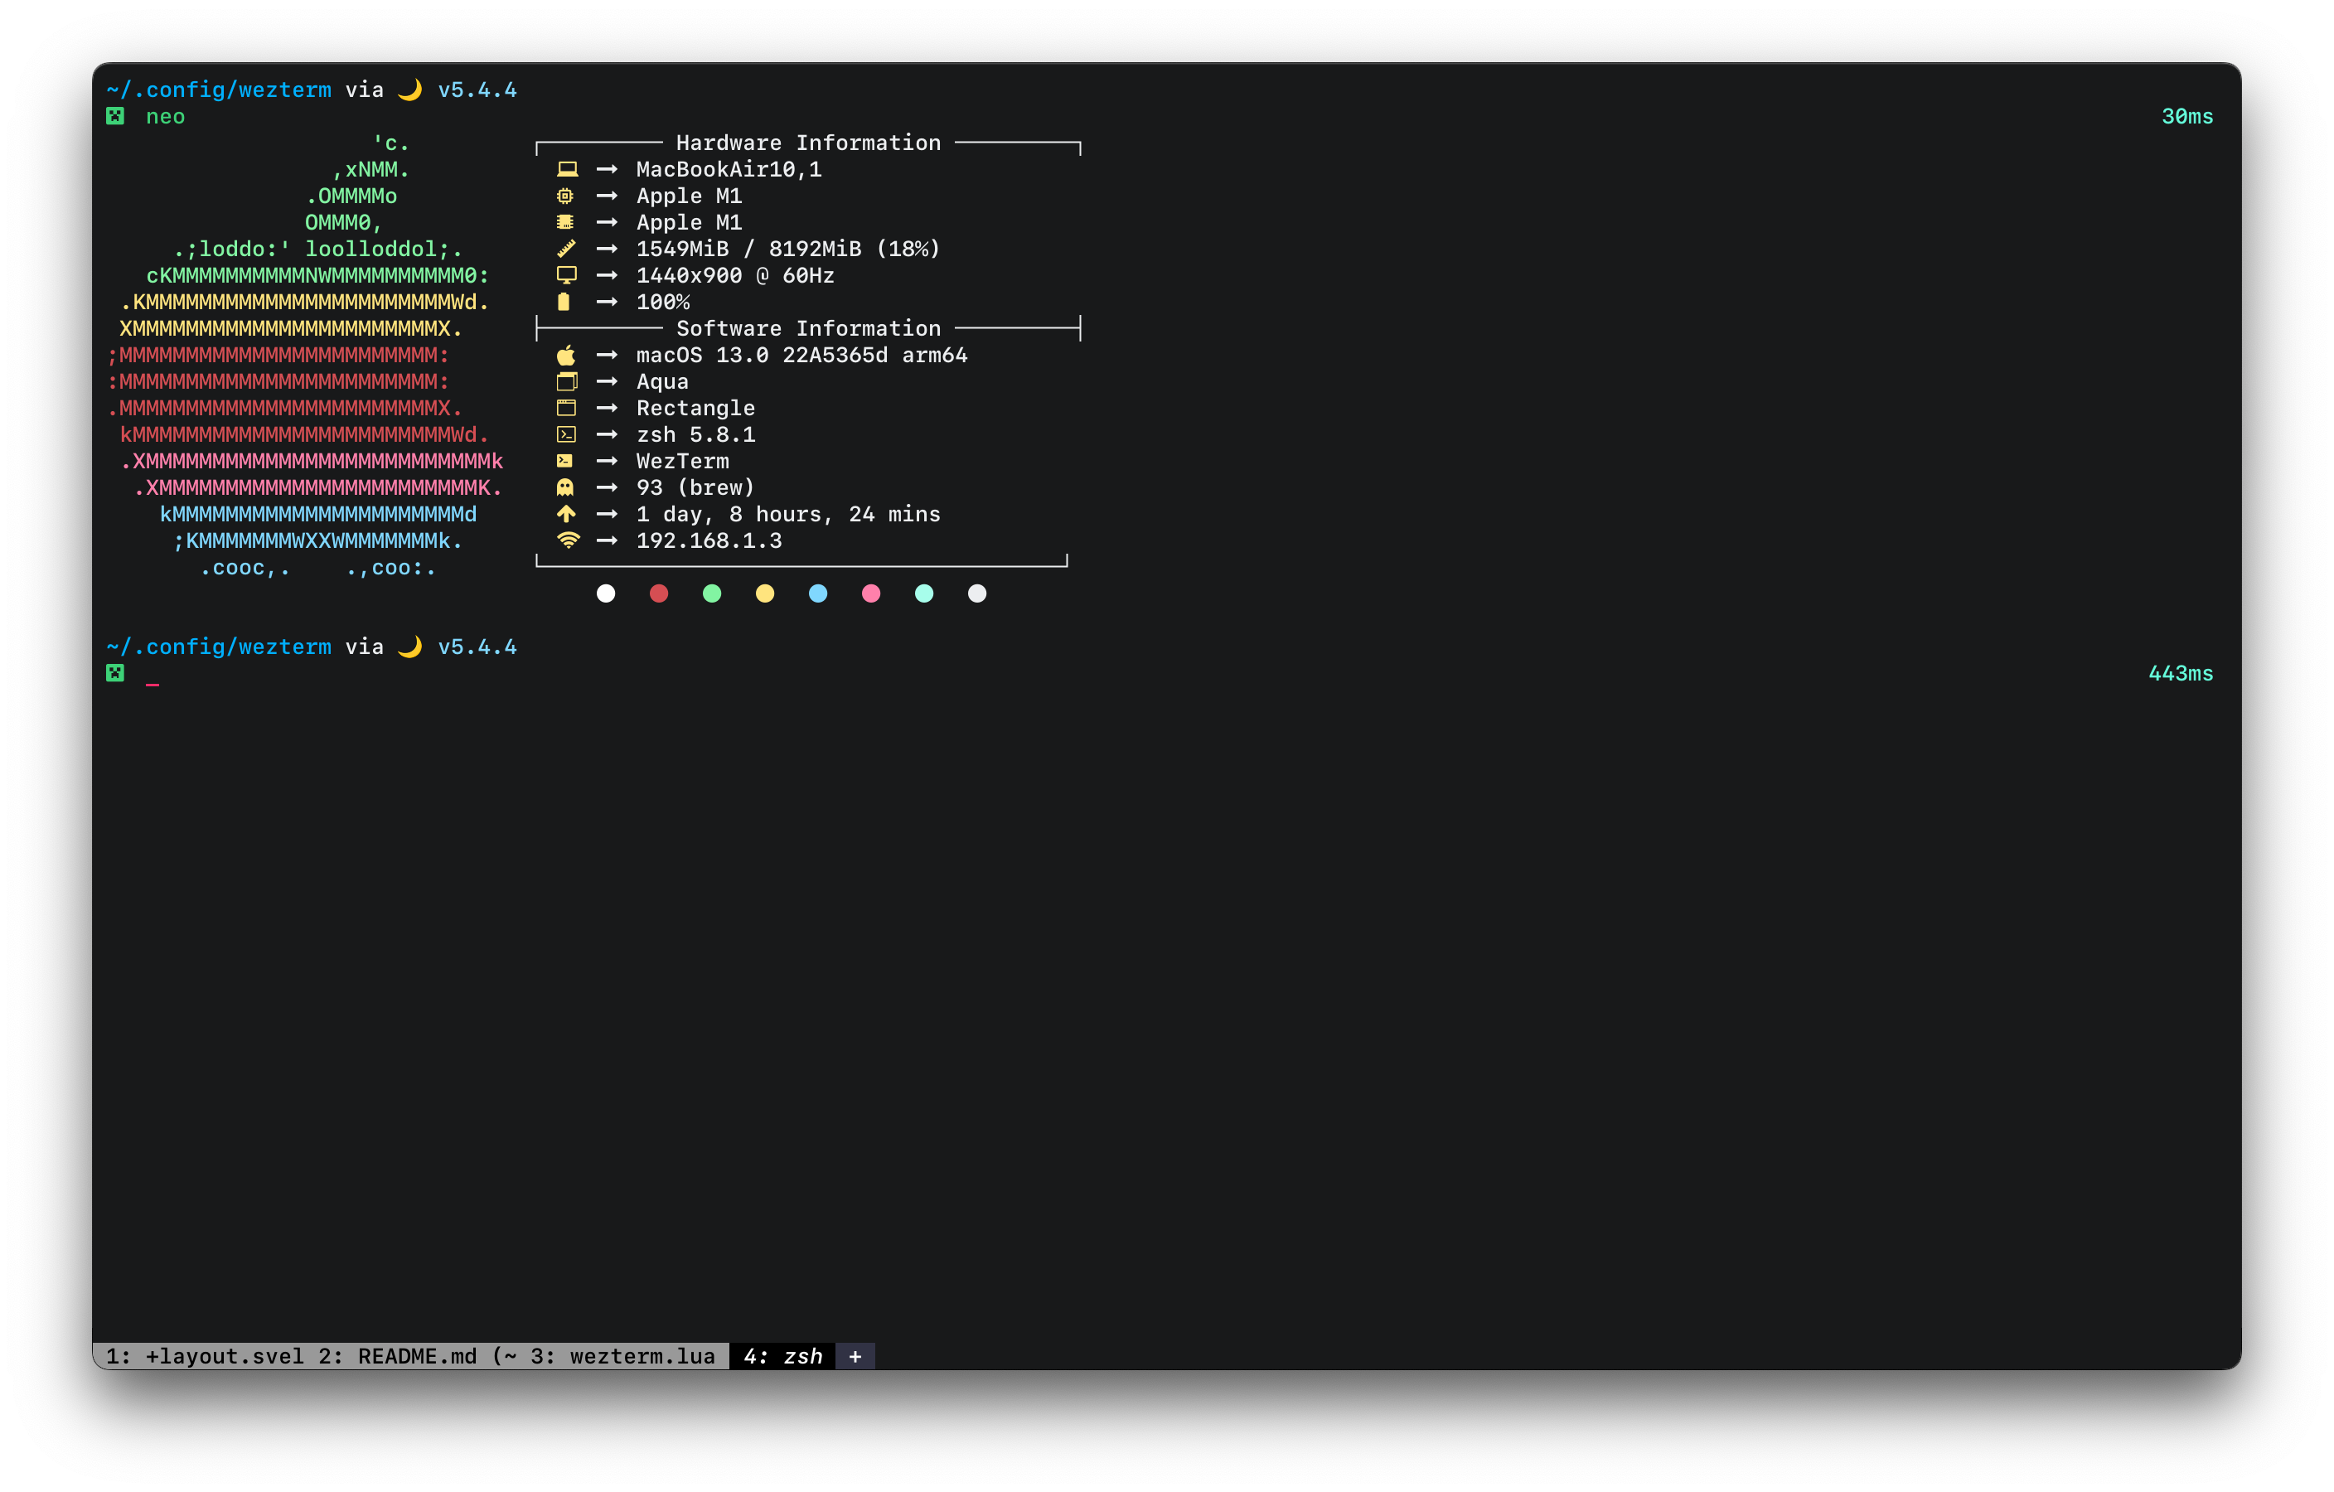
Task: Click '1 day, 8 hours, 24 mins' uptime
Action: [x=788, y=515]
